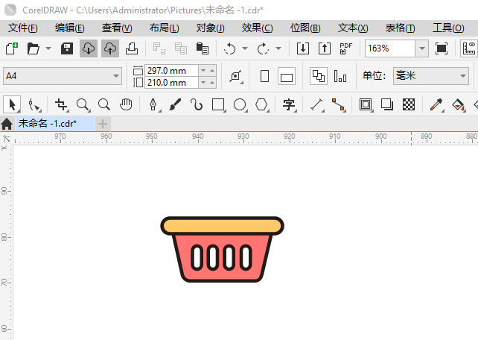This screenshot has width=478, height=340.
Task: Open the 查看(V) menu
Action: [x=117, y=28]
